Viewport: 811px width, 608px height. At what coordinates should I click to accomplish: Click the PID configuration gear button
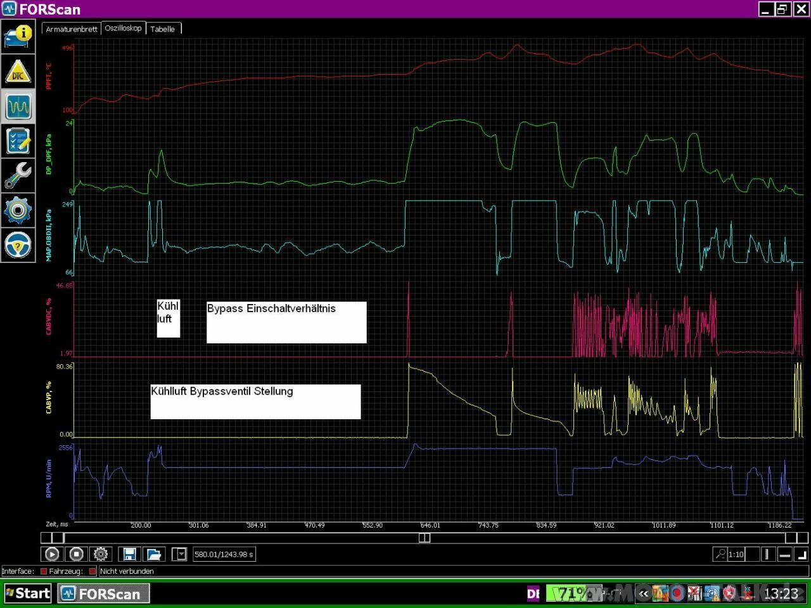100,554
